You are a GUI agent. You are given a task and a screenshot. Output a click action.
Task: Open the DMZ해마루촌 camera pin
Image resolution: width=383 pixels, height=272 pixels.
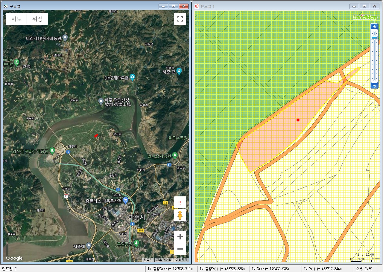click(x=132, y=77)
